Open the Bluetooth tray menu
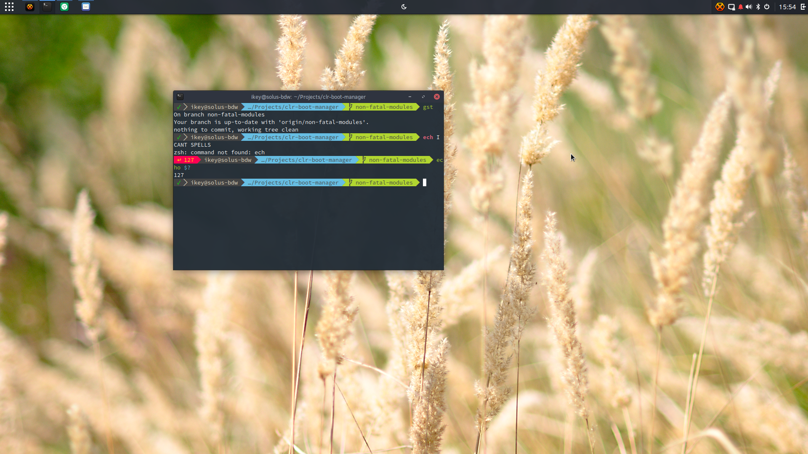This screenshot has height=454, width=808. (x=758, y=7)
